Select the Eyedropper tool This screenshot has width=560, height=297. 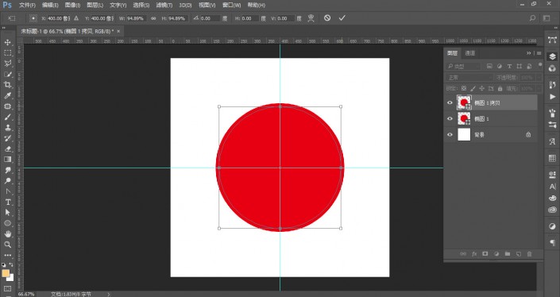pyautogui.click(x=7, y=95)
